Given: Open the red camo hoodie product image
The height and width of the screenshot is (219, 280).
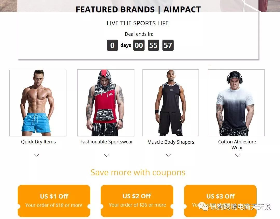Looking at the screenshot, I should pos(106,103).
